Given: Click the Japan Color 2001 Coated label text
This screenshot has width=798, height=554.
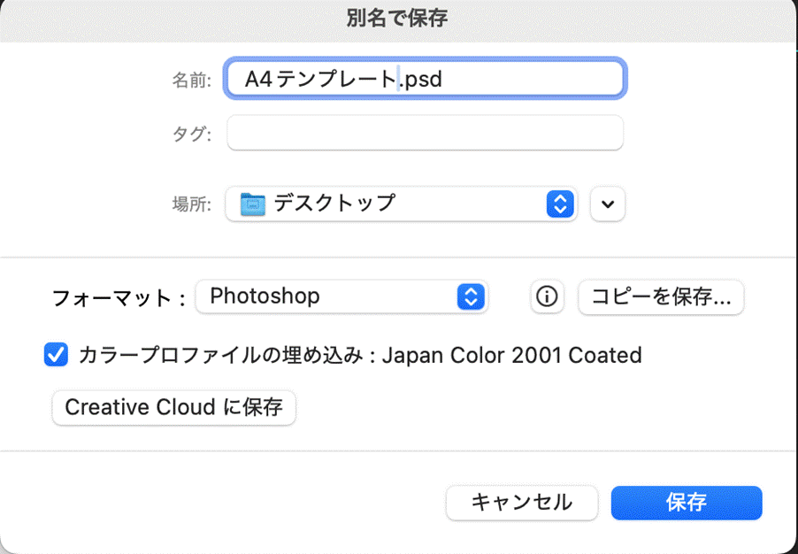Looking at the screenshot, I should pyautogui.click(x=511, y=355).
